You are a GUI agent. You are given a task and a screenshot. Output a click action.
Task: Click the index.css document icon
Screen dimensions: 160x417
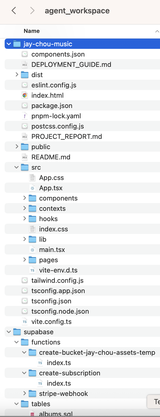32,229
